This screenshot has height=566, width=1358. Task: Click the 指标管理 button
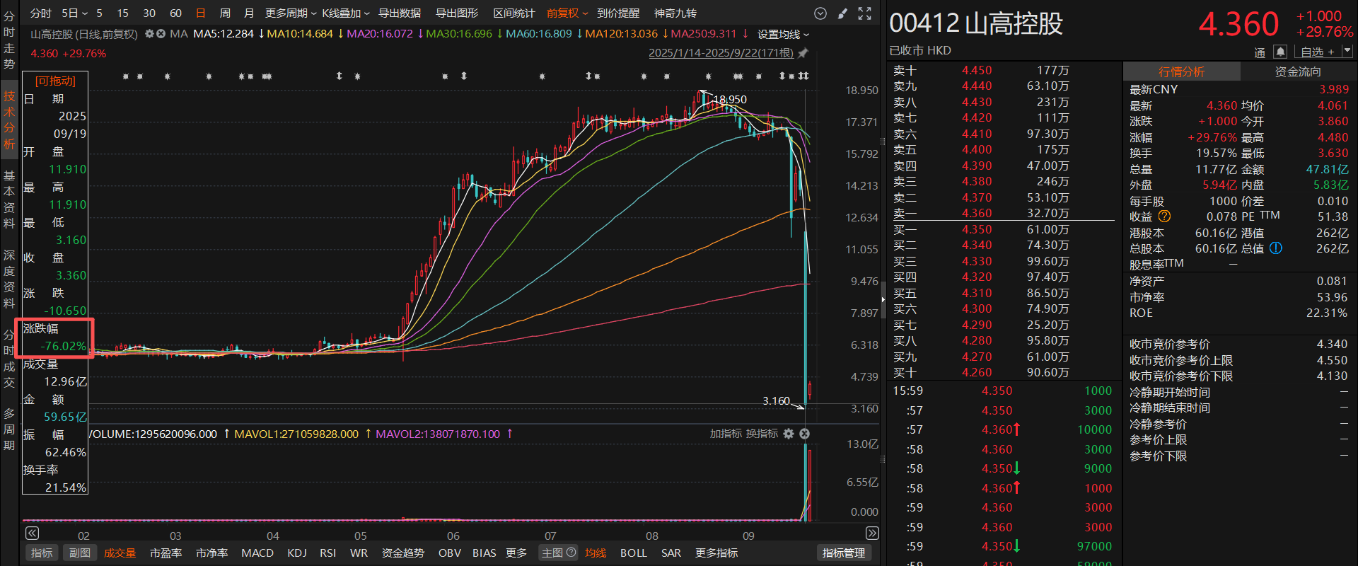[x=843, y=553]
